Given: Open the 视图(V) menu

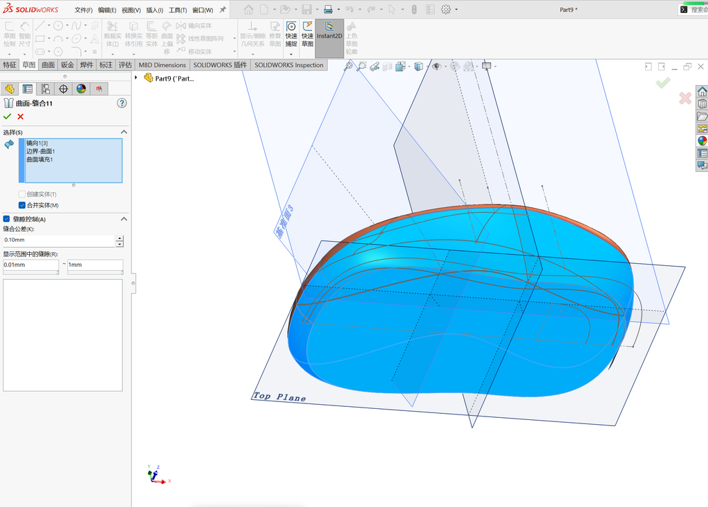Looking at the screenshot, I should click(131, 10).
